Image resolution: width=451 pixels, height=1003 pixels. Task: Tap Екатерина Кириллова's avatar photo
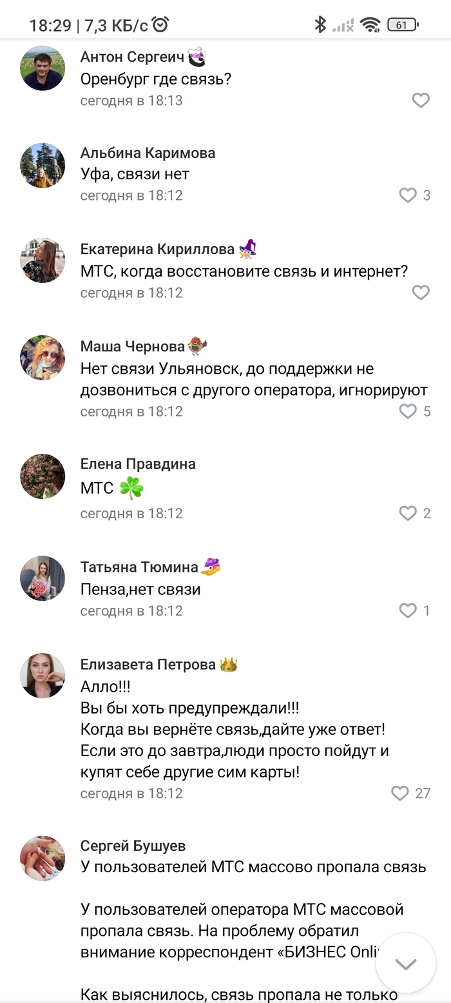[x=43, y=260]
